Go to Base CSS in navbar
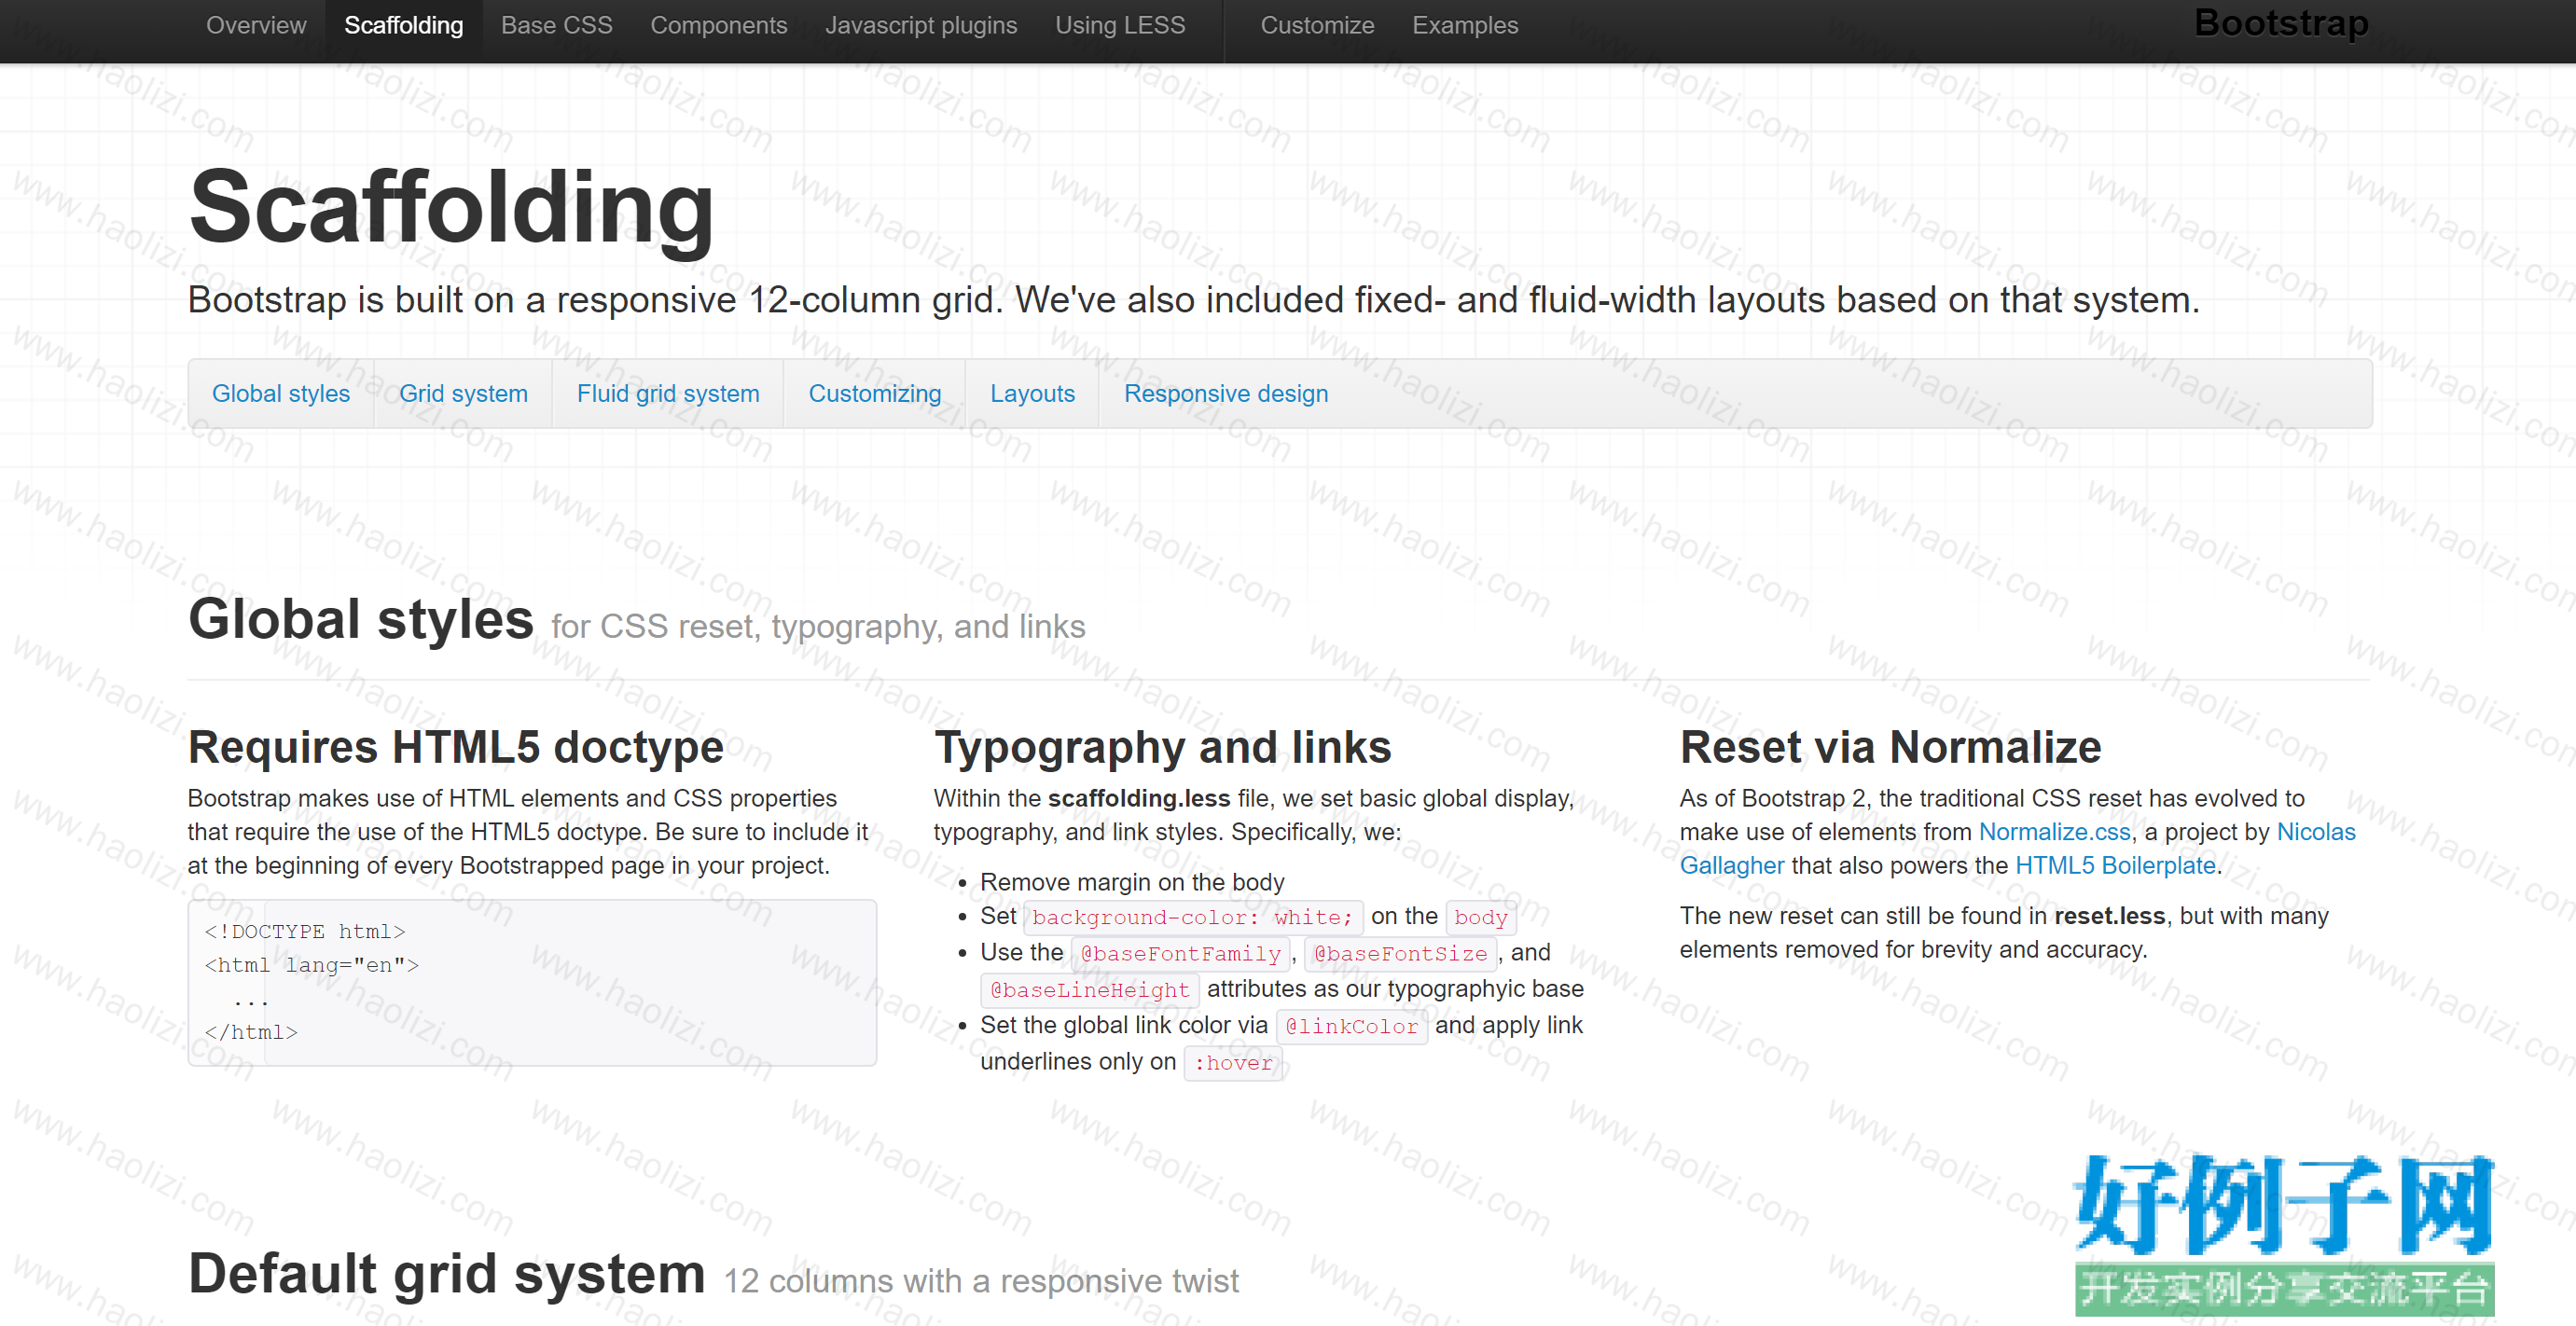This screenshot has height=1326, width=2576. [556, 25]
